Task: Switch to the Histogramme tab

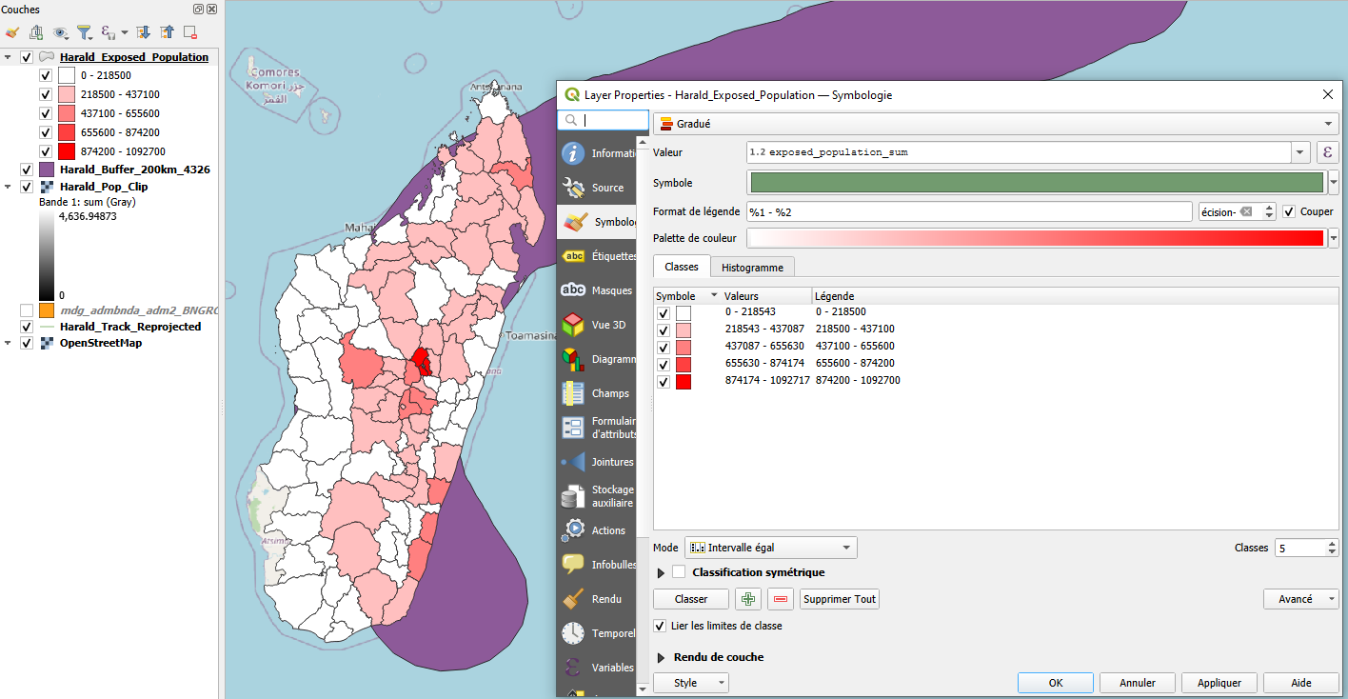Action: (752, 268)
